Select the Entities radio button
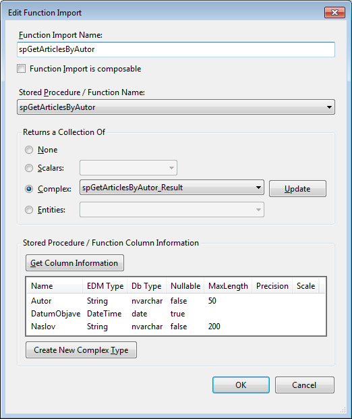This screenshot has height=419, width=352. tap(29, 210)
